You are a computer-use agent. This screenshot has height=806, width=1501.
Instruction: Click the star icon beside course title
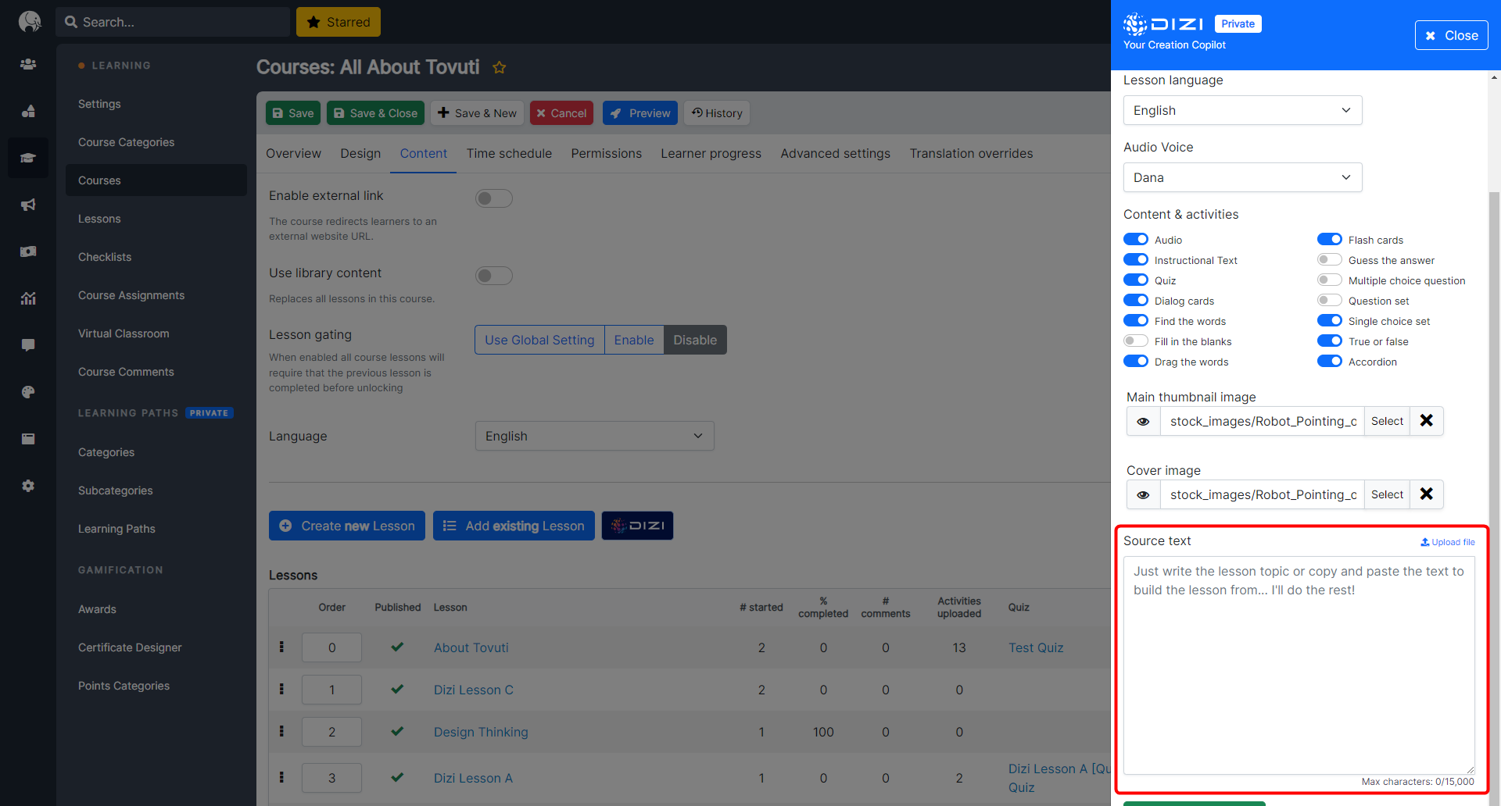[x=499, y=67]
